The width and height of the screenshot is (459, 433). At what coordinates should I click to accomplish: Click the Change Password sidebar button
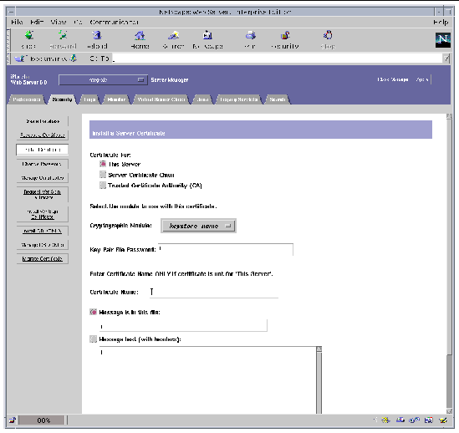(x=43, y=164)
